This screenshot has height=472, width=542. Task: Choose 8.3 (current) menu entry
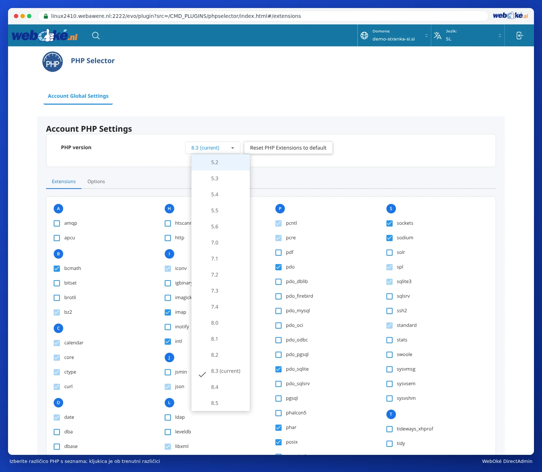(221, 371)
